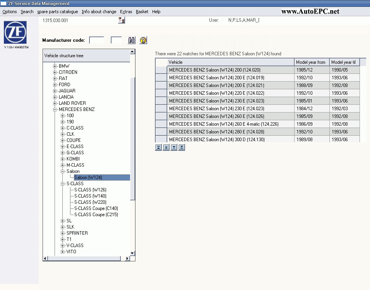Select row header of 200 (124.020)
Viewport: 370px width, 290px height.
pyautogui.click(x=161, y=70)
